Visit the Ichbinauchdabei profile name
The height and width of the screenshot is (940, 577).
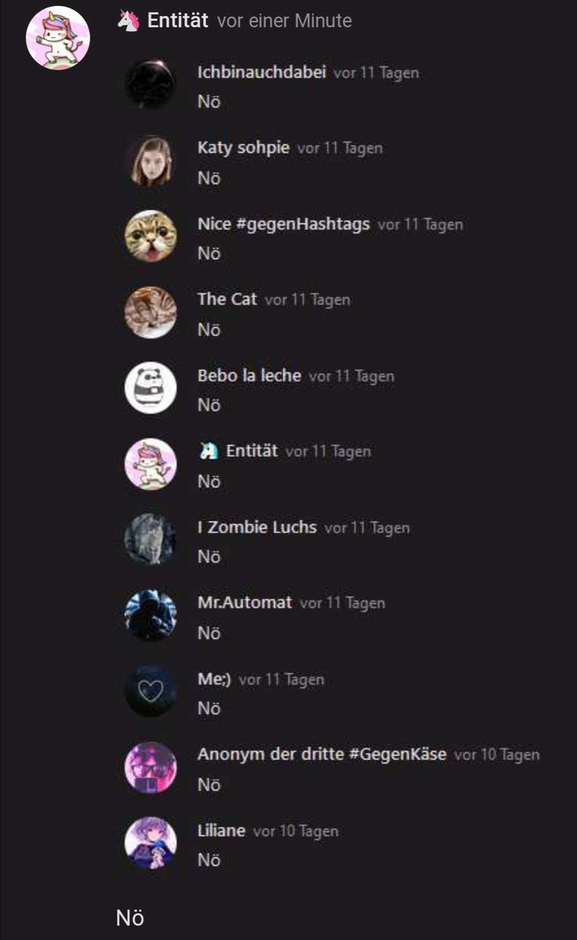click(261, 72)
